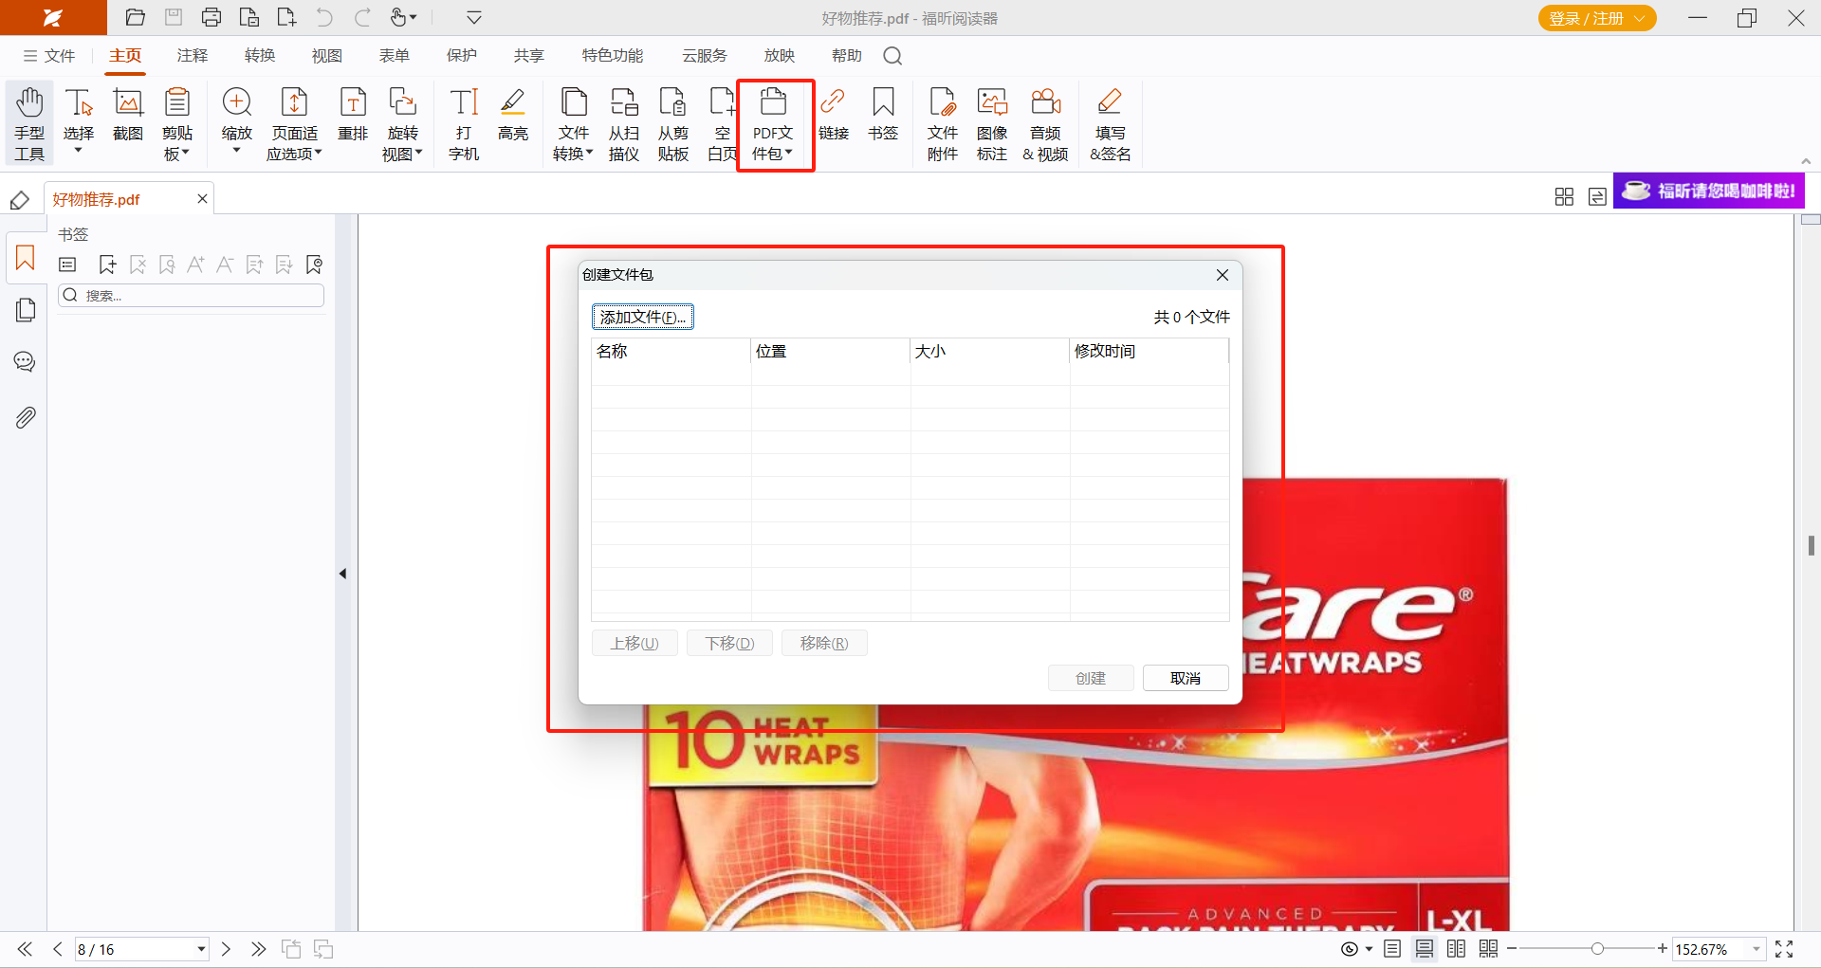Add a Bookmark (书签) from ribbon

883,115
